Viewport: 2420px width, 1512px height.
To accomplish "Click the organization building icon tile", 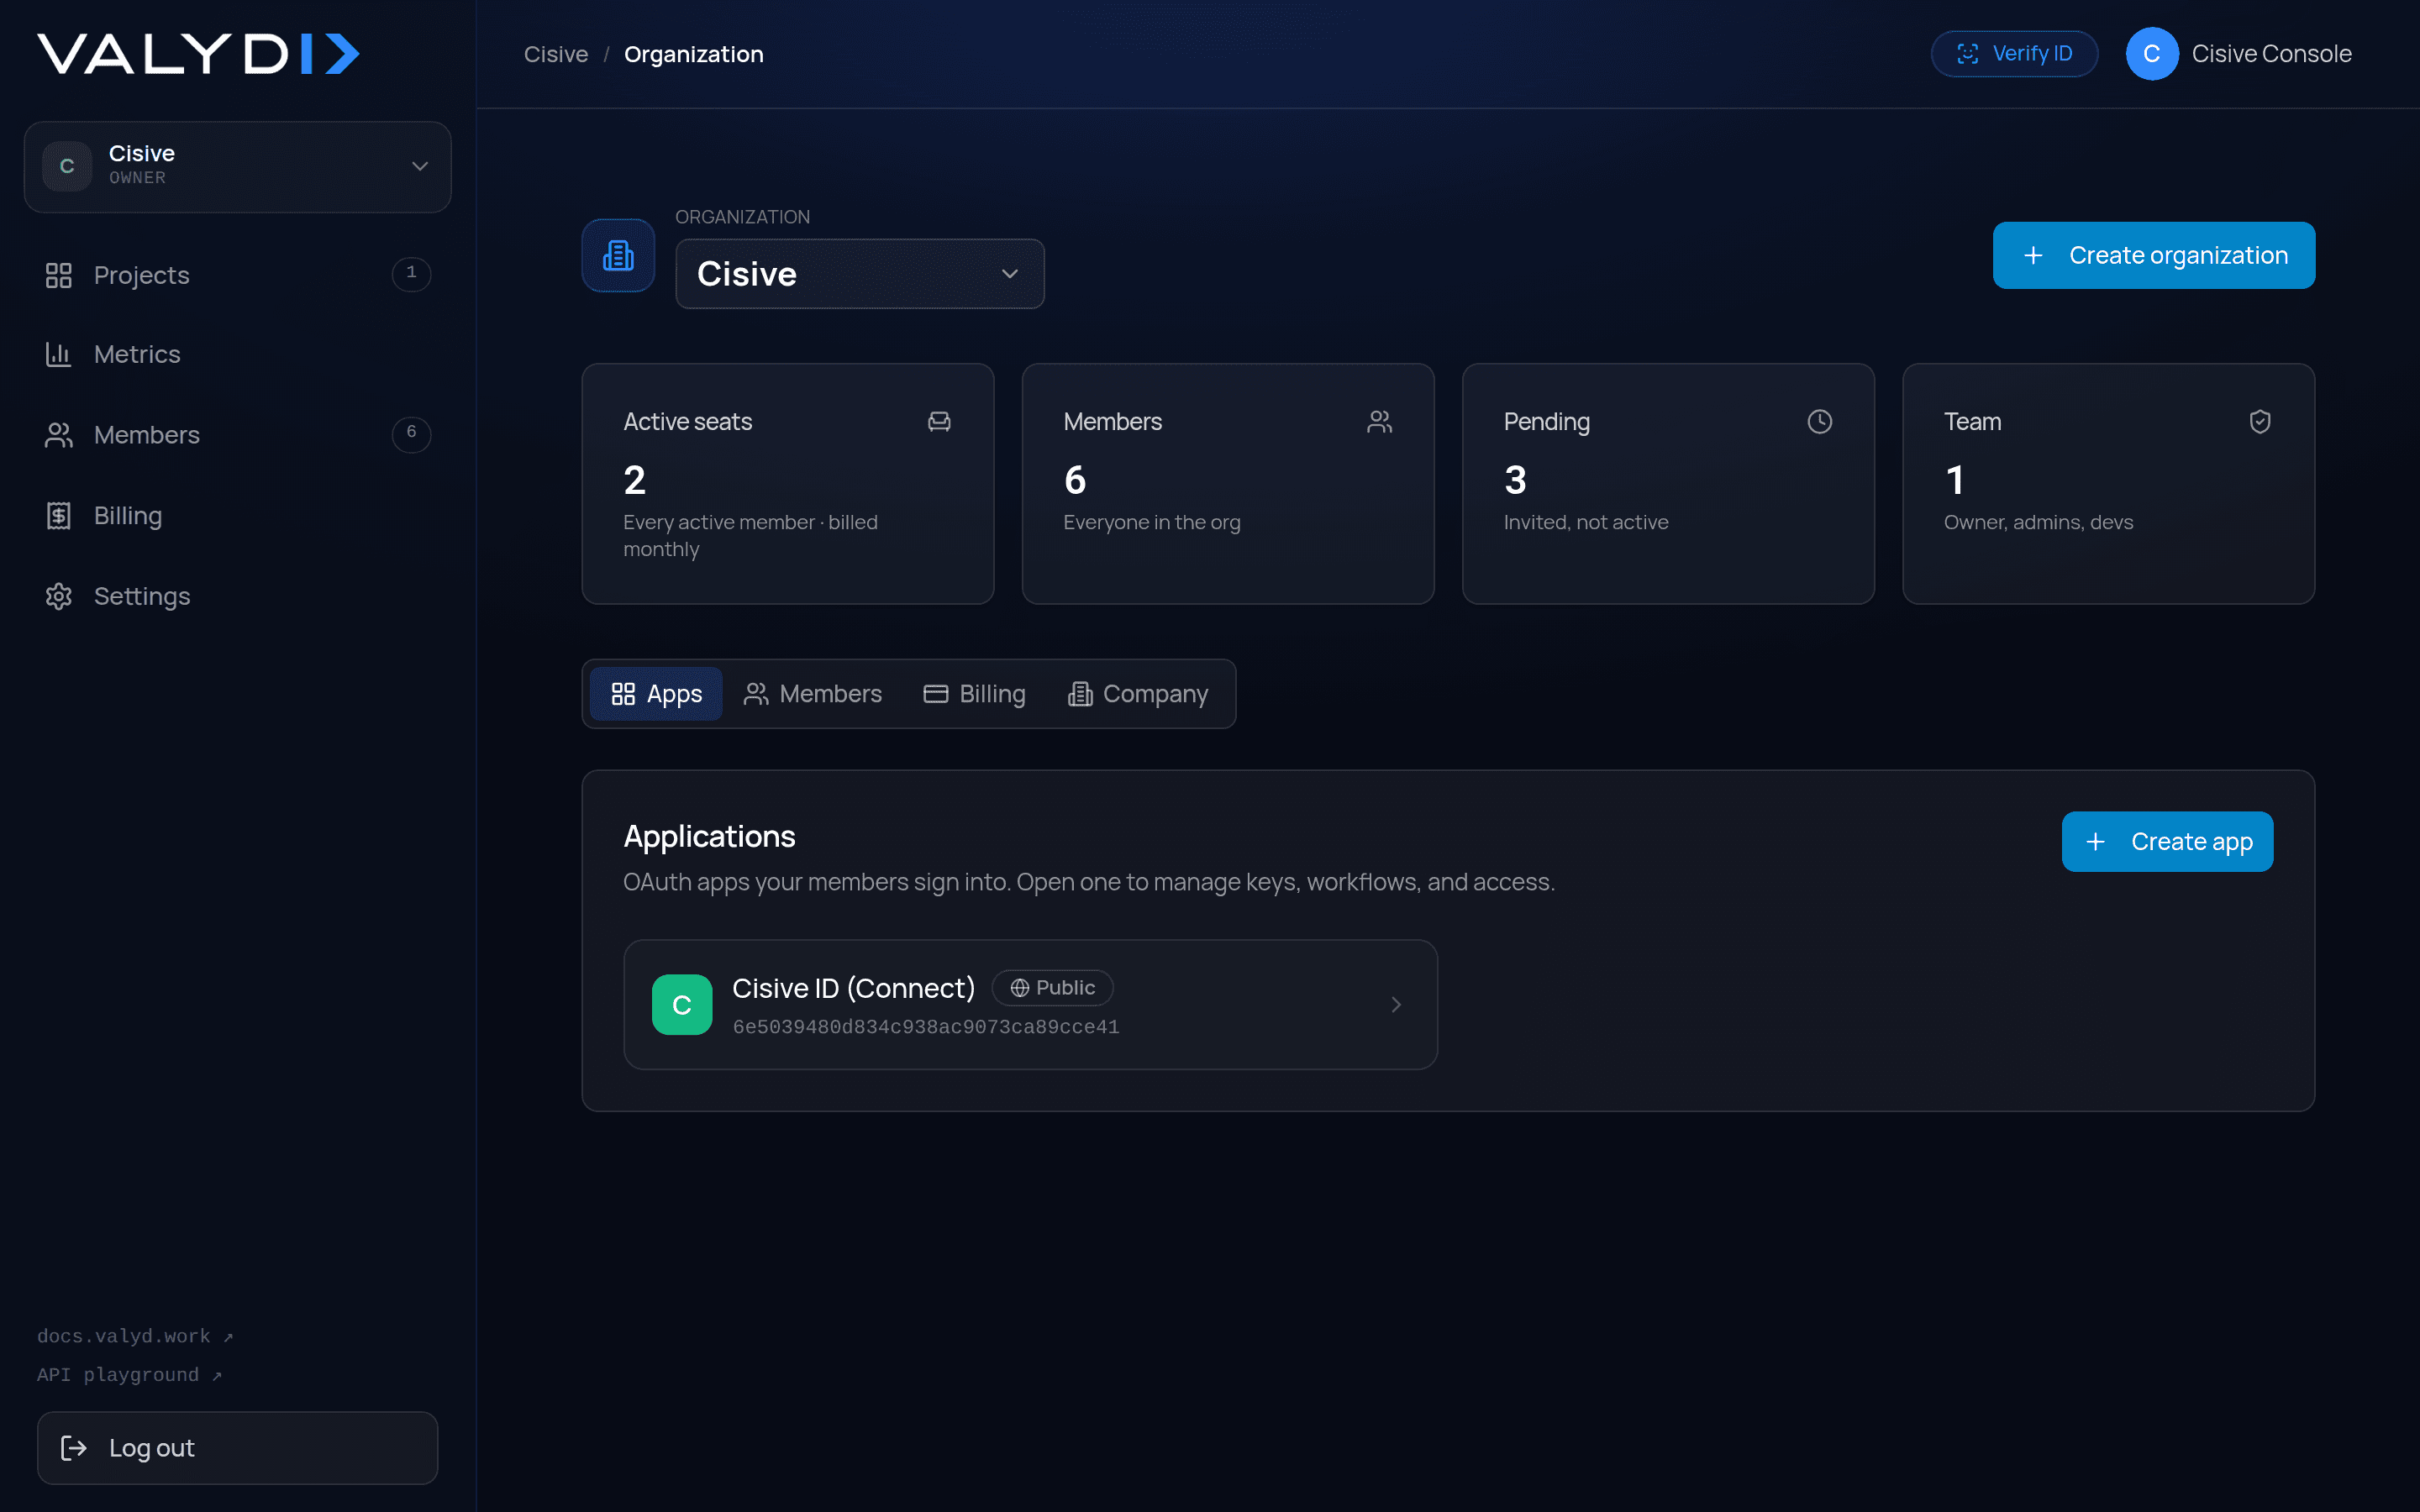I will pos(618,256).
